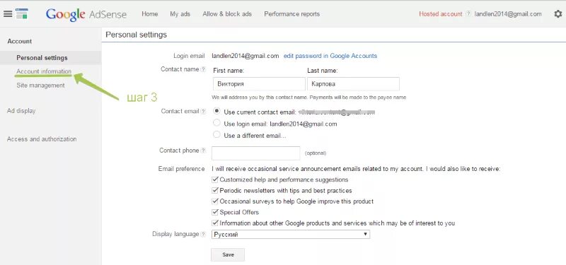Expand the Access and authorization section
Screen dimensions: 566x265
coord(42,139)
